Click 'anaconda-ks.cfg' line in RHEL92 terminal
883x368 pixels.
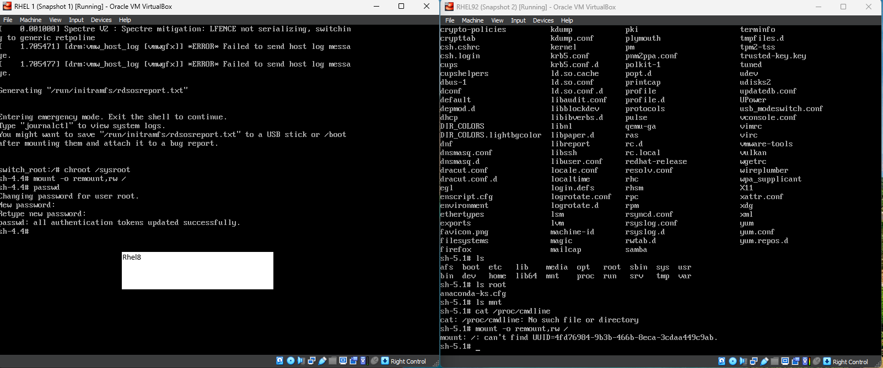pyautogui.click(x=473, y=293)
